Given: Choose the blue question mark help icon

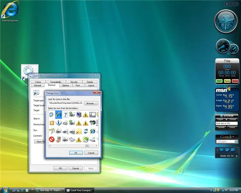Looking at the screenshot, I should coord(65,115).
